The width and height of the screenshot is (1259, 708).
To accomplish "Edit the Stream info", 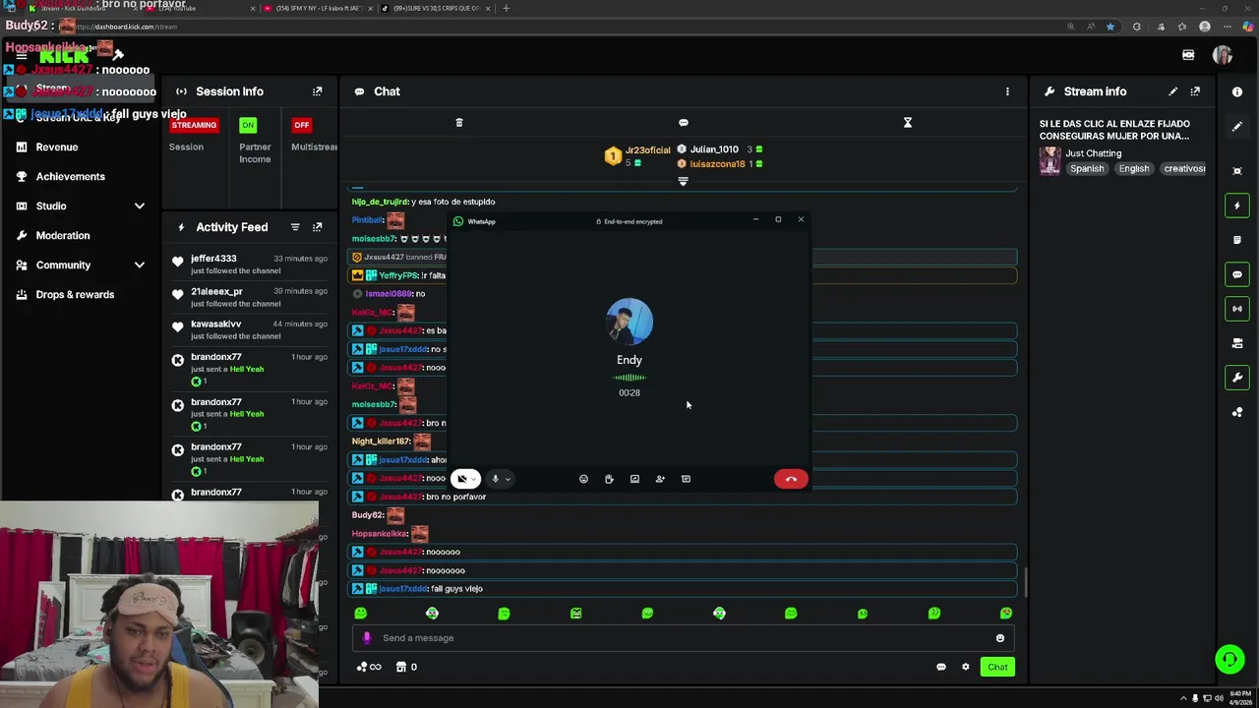I will click(1172, 91).
